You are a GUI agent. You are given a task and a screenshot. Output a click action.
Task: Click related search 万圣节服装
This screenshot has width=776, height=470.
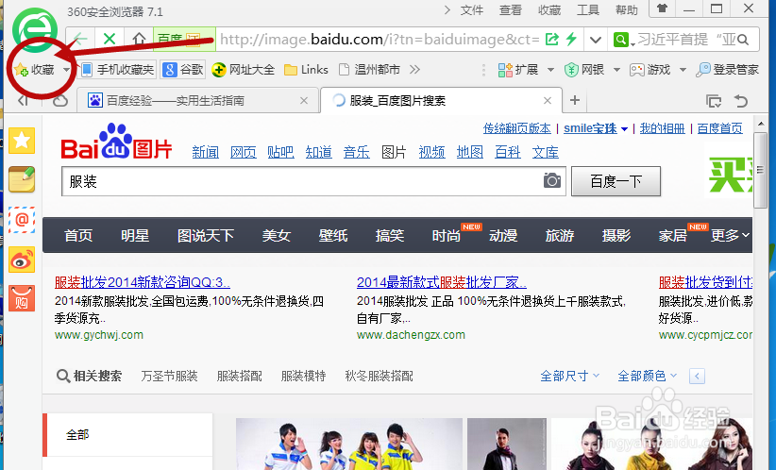pyautogui.click(x=169, y=377)
